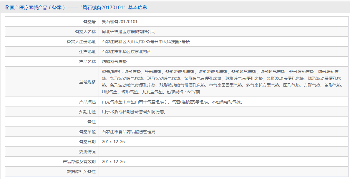Click the 备注 label

91,122
